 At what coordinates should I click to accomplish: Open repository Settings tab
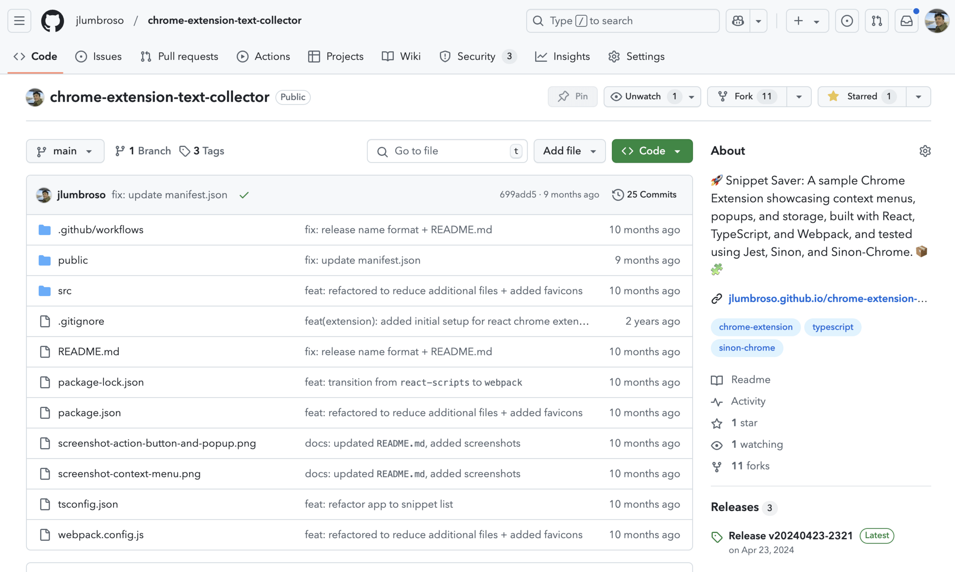click(x=636, y=56)
